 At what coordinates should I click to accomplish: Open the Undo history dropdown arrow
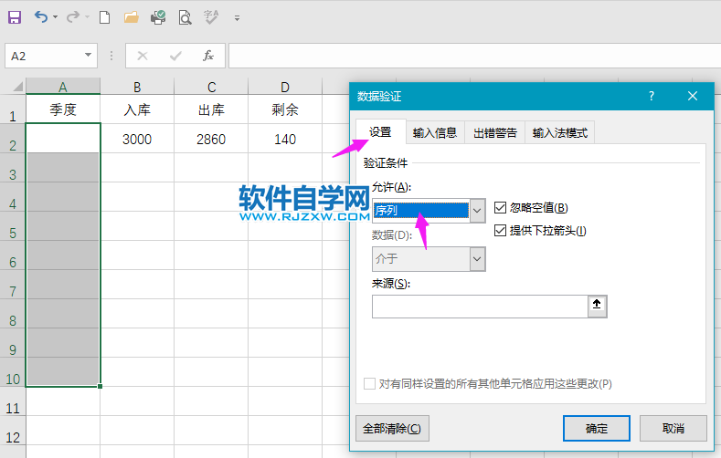(x=55, y=17)
